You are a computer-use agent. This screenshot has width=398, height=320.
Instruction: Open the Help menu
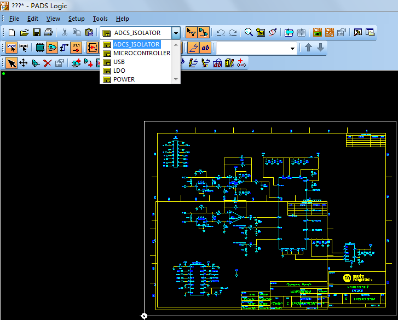click(122, 19)
